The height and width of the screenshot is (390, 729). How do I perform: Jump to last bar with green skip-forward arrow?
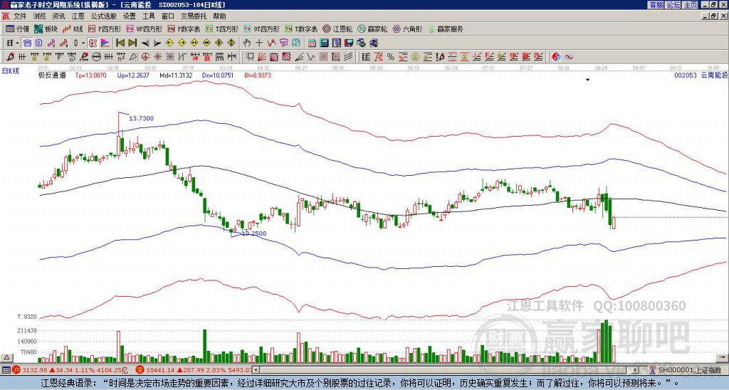tap(132, 43)
